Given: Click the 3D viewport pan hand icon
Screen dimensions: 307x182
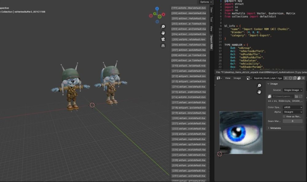Looking at the screenshot, I should click(x=163, y=33).
